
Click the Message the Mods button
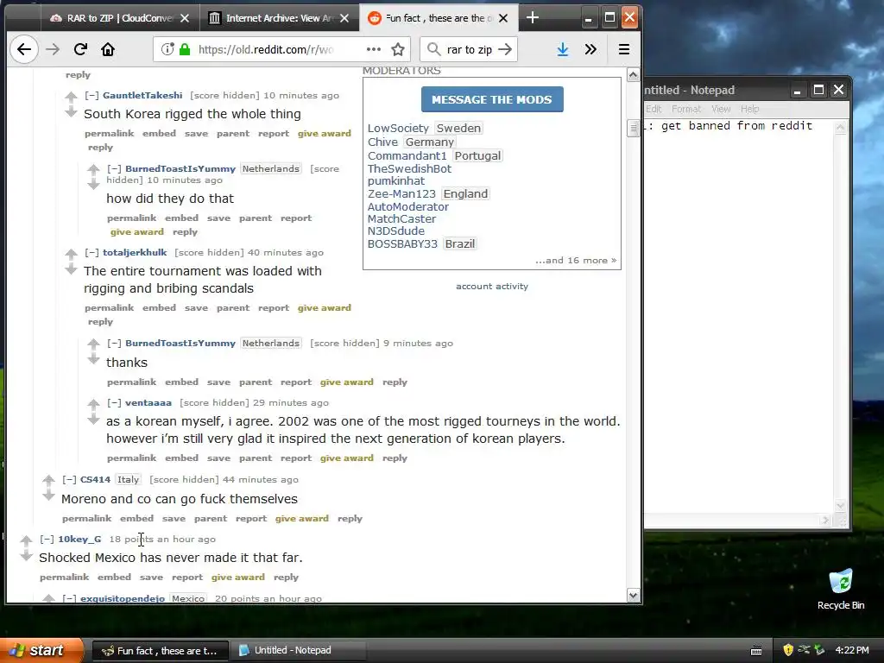coord(492,99)
